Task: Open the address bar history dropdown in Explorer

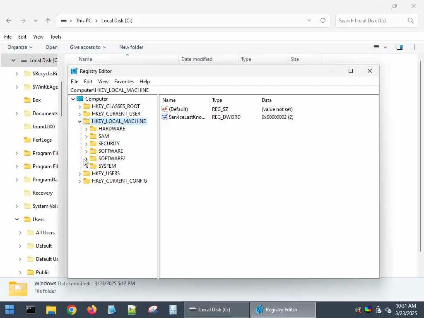Action: coord(309,21)
